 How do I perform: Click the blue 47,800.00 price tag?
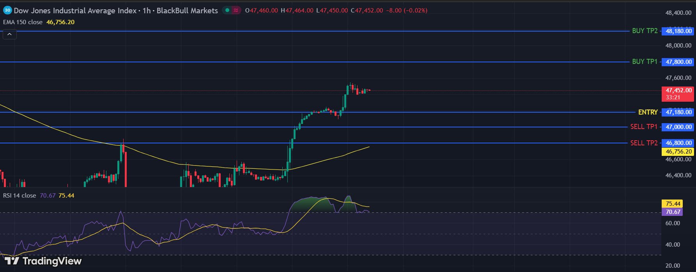point(678,62)
